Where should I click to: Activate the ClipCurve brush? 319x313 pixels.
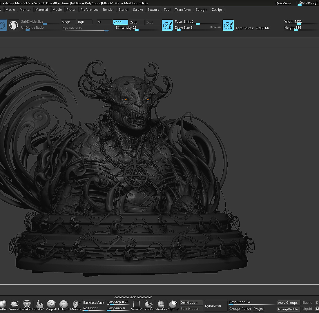coord(173,305)
